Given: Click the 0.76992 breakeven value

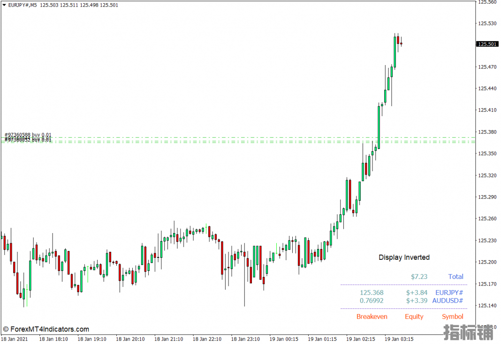Looking at the screenshot, I should (372, 300).
